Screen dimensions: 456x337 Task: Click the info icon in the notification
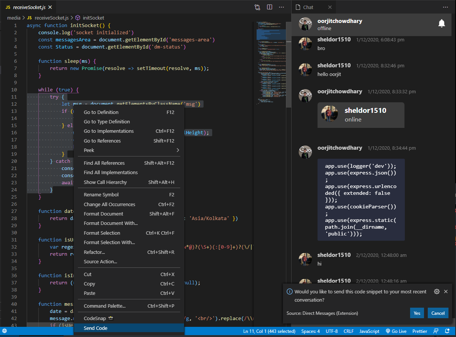289,291
